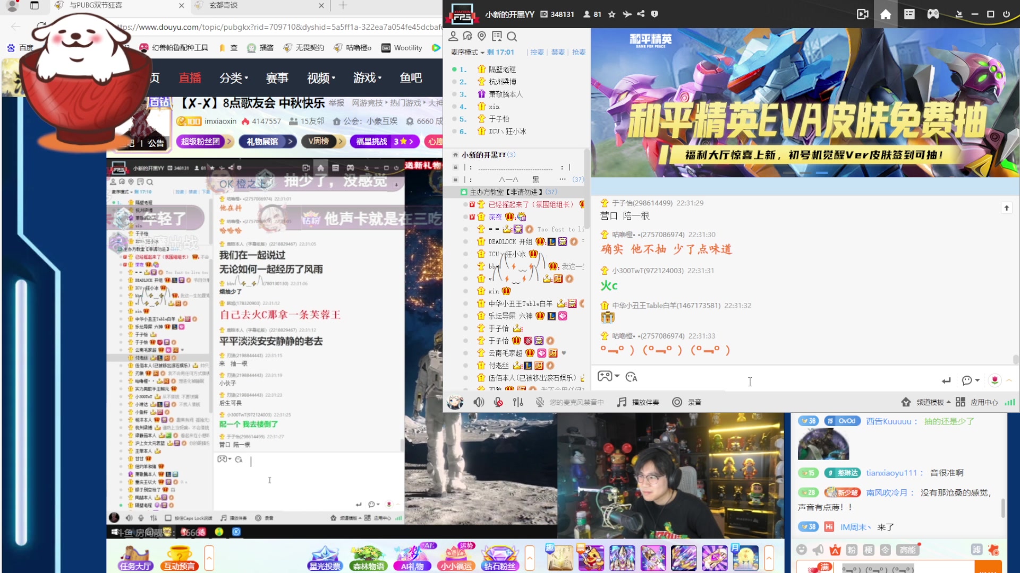Toggle the YY microphone mute icon
The image size is (1020, 573).
point(498,402)
